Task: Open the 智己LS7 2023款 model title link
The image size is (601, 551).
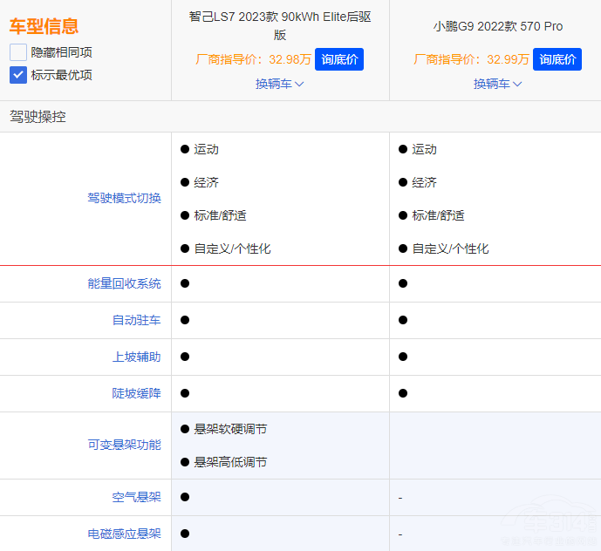Action: click(x=279, y=26)
